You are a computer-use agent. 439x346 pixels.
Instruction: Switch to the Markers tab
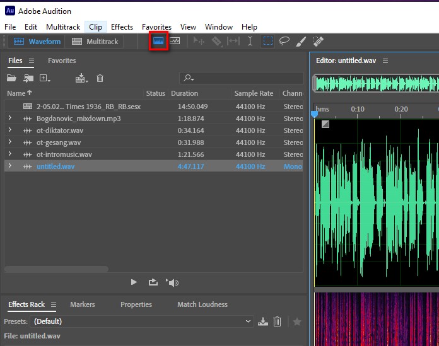click(x=82, y=304)
